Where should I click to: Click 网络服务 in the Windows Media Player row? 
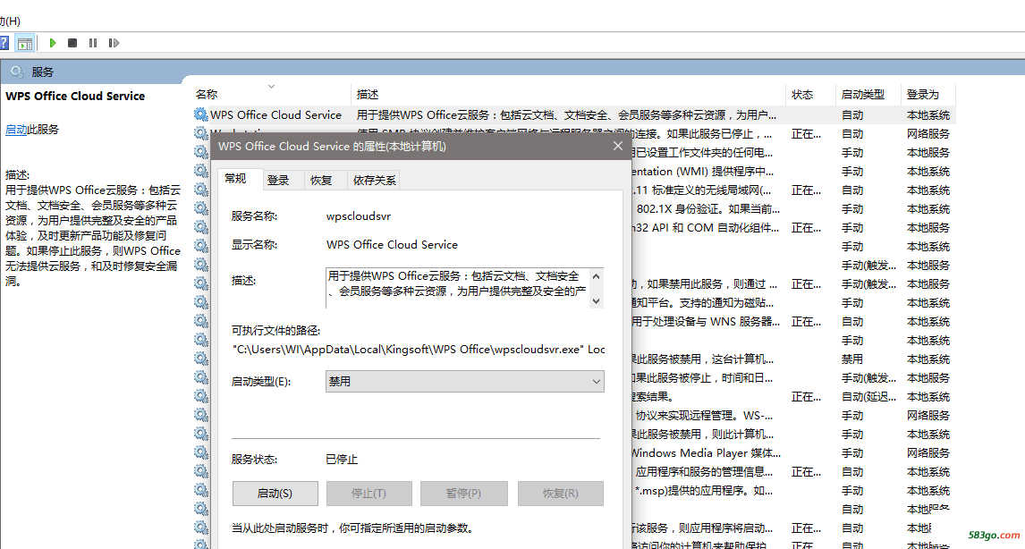pos(928,453)
